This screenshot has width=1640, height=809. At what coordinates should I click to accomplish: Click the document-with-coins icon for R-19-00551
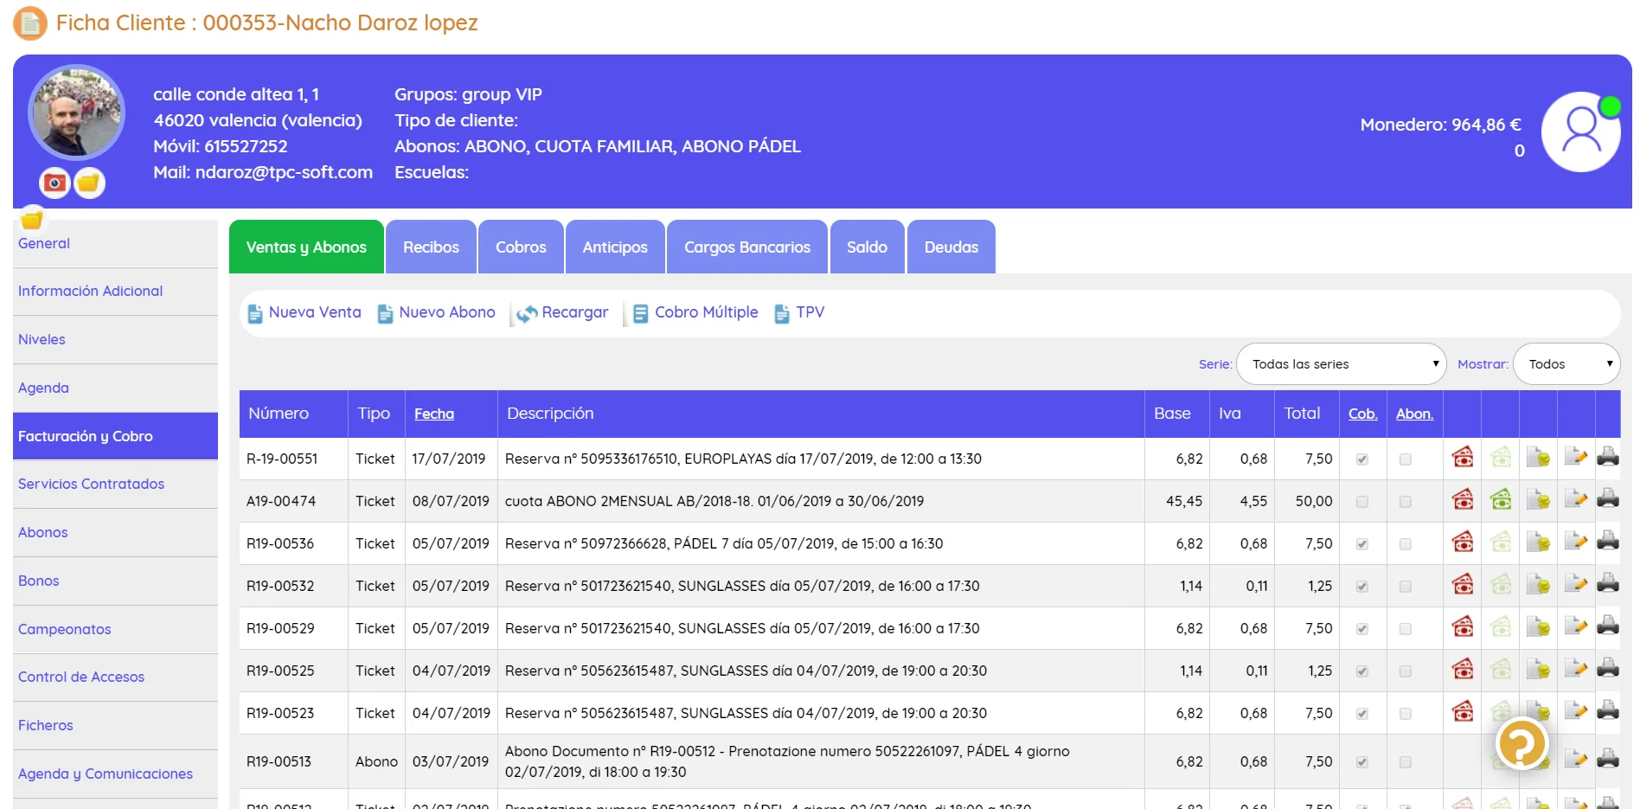coord(1538,457)
